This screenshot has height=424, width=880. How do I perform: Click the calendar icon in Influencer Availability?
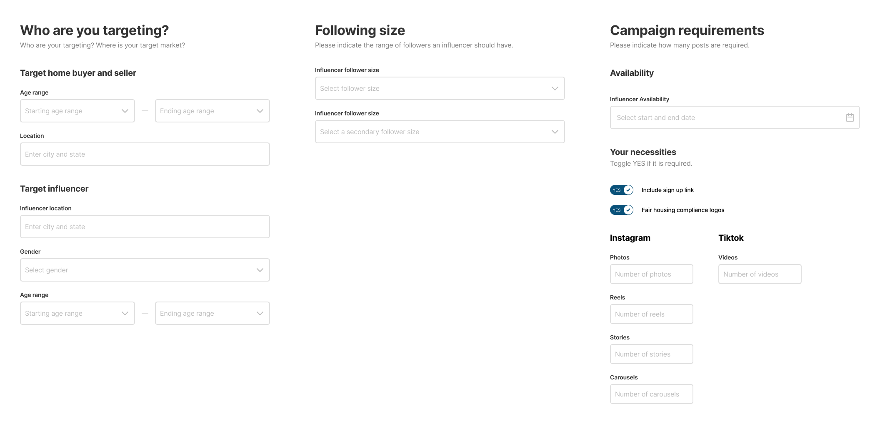click(x=850, y=117)
